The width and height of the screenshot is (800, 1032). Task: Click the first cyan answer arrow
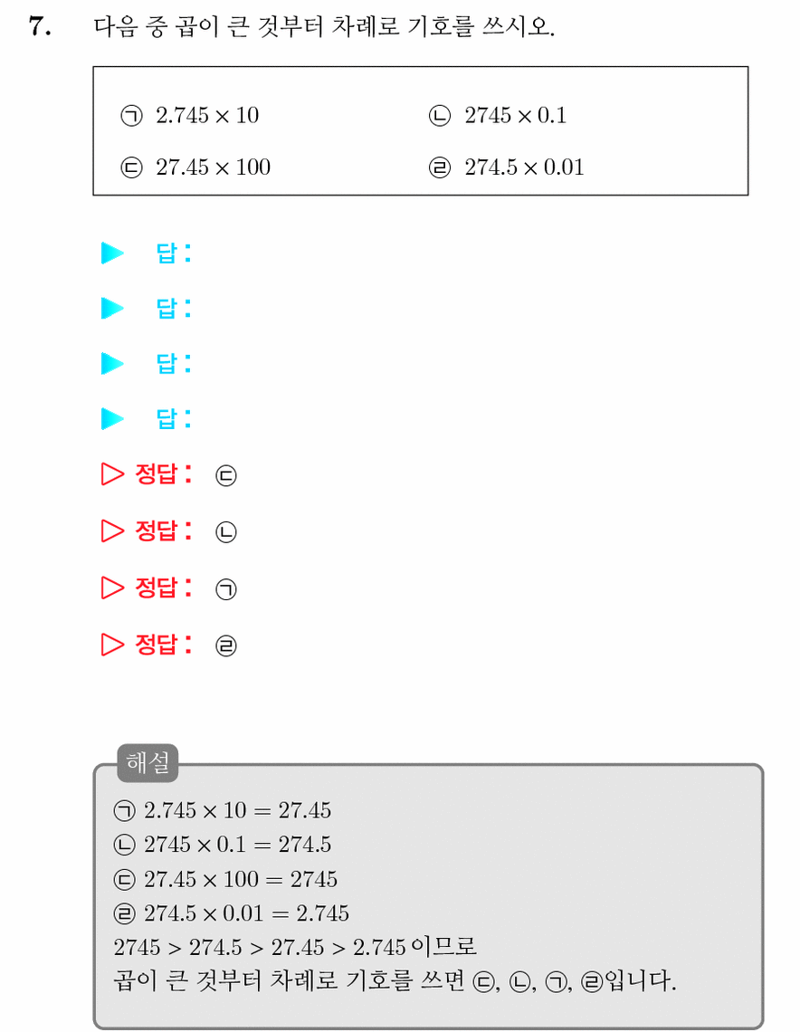[x=112, y=253]
